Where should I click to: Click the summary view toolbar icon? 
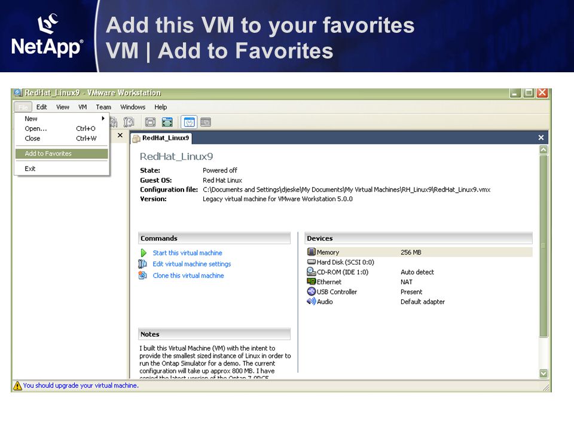pyautogui.click(x=189, y=122)
